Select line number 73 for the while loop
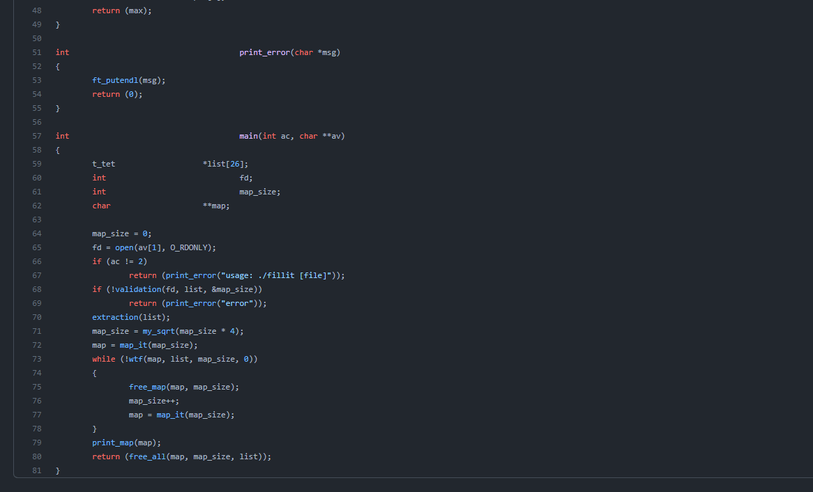 point(37,359)
